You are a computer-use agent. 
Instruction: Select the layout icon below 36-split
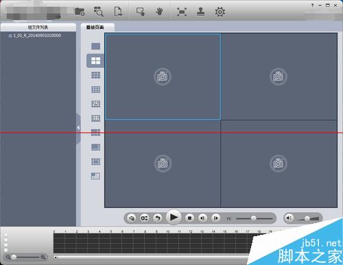95,132
